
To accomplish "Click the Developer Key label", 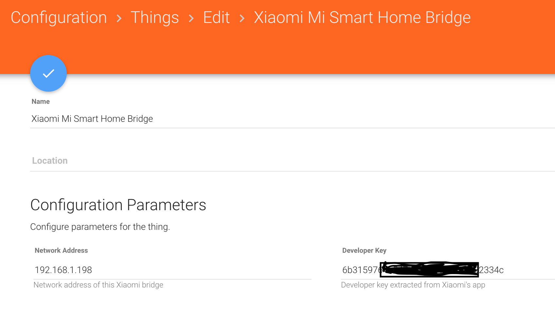I will tap(364, 250).
